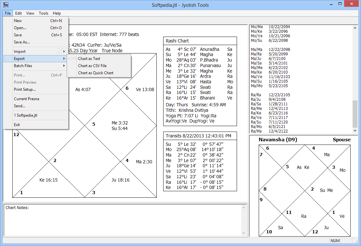
Task: Select the Ra/Ra 12/23/2105 dasha row
Action: [x=270, y=95]
